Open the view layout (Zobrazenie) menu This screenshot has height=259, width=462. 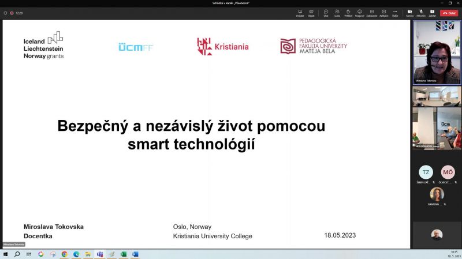click(x=371, y=12)
